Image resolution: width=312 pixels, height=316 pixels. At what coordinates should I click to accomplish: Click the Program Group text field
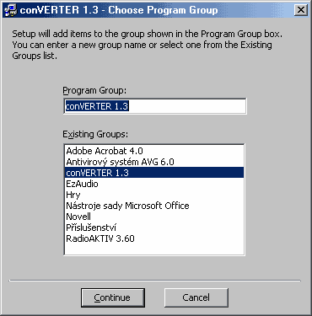[155, 106]
